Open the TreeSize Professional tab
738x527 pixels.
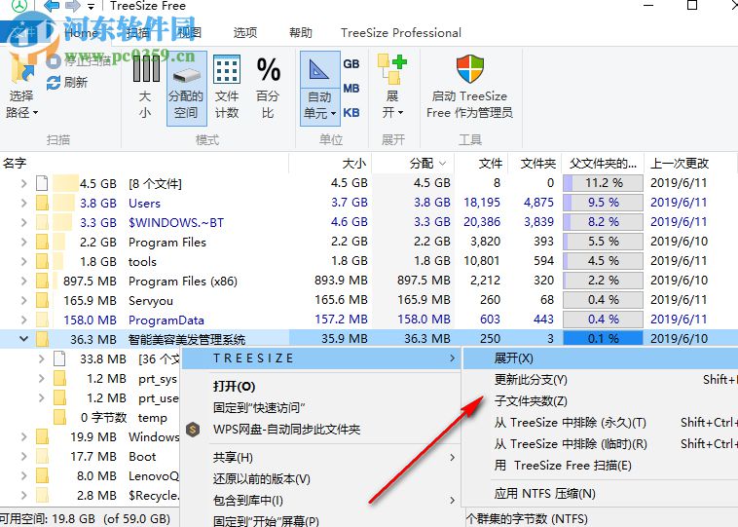coord(401,32)
